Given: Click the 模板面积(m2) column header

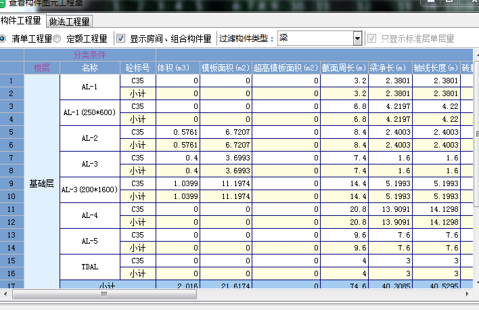Looking at the screenshot, I should coord(226,68).
